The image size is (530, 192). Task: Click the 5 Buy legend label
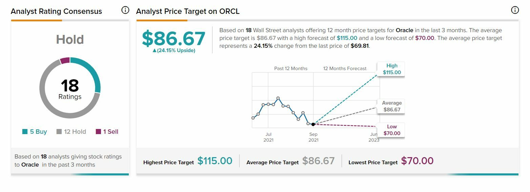[38, 132]
